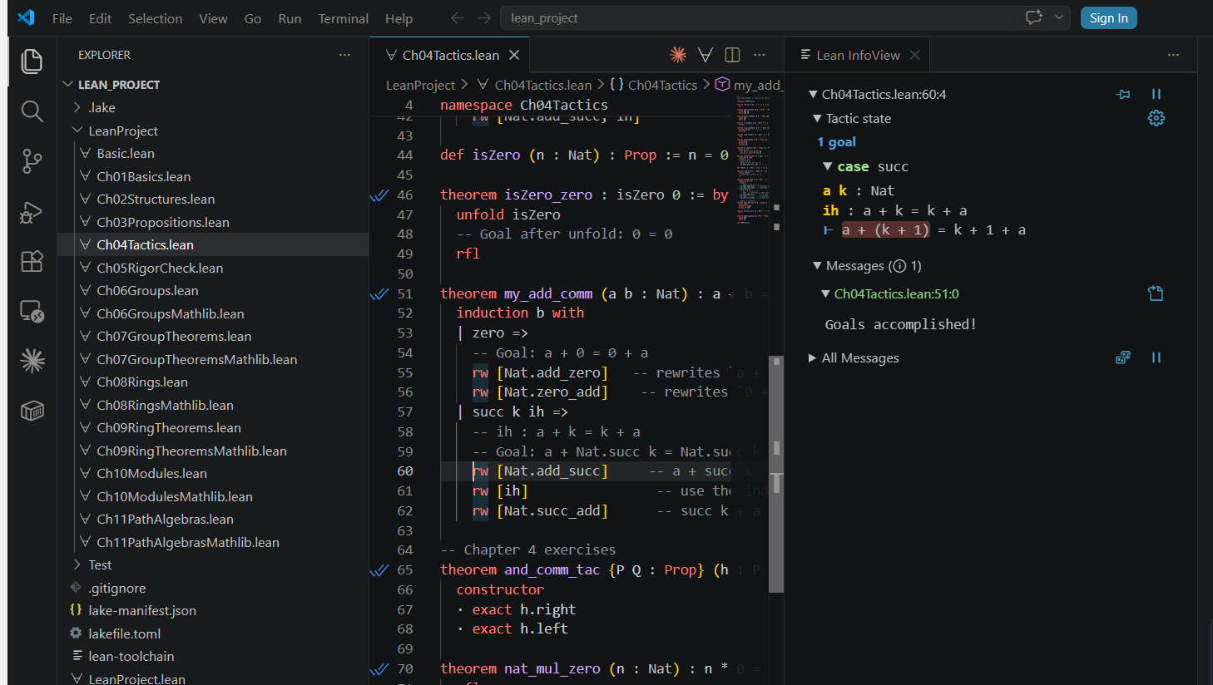Open the View menu

(x=213, y=18)
